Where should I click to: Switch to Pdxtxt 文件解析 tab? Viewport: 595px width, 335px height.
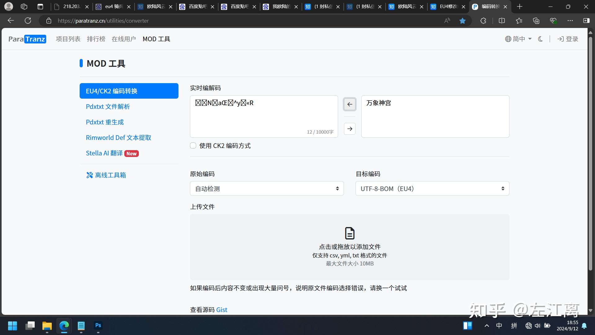coord(108,106)
